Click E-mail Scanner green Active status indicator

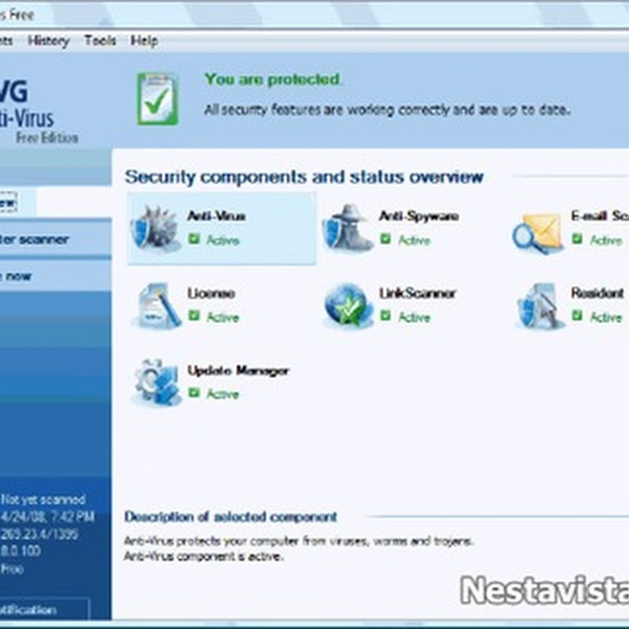coord(598,240)
